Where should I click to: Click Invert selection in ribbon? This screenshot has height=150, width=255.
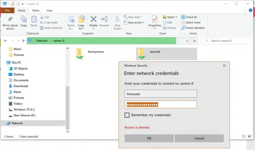pos(193,28)
